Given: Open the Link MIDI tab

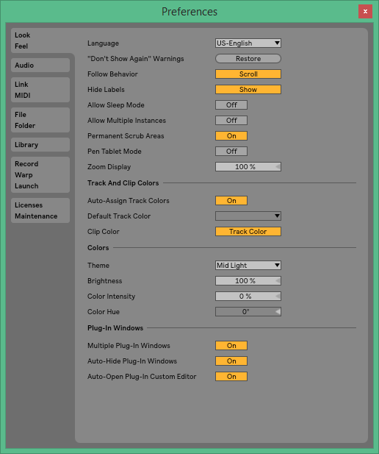Looking at the screenshot, I should 40,90.
